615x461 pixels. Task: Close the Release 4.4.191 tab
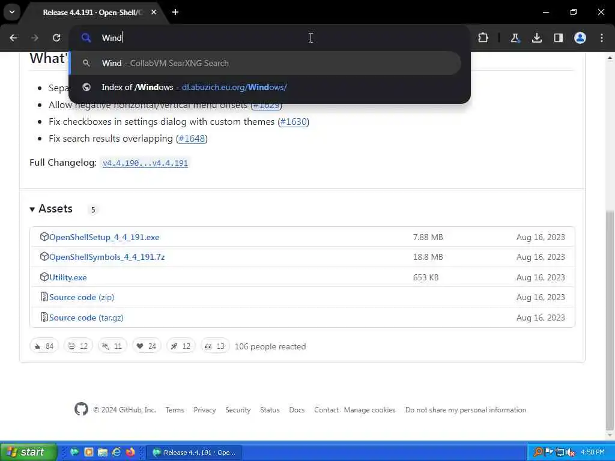tap(154, 12)
